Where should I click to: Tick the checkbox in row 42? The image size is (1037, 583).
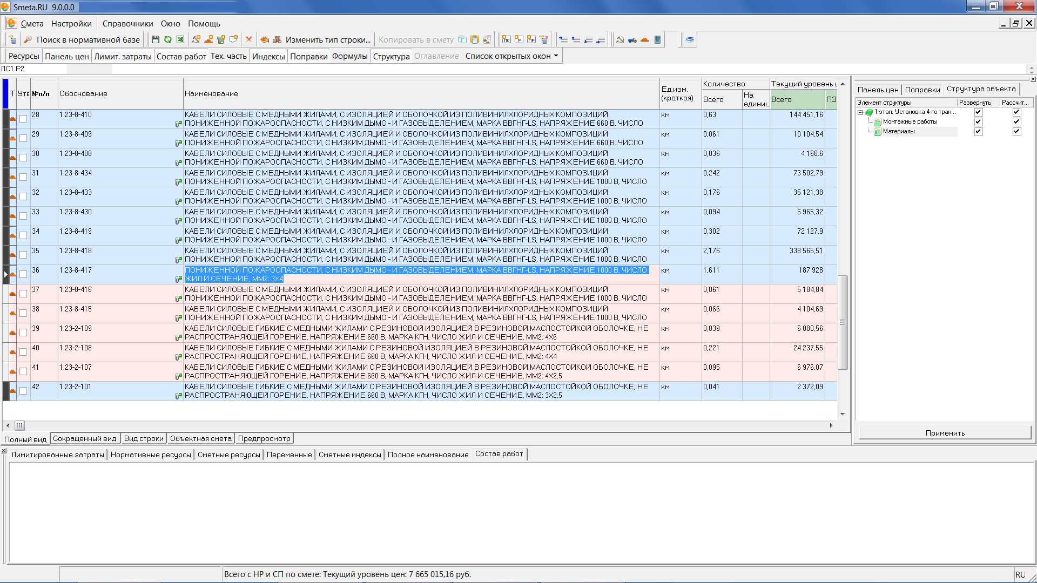pyautogui.click(x=23, y=391)
